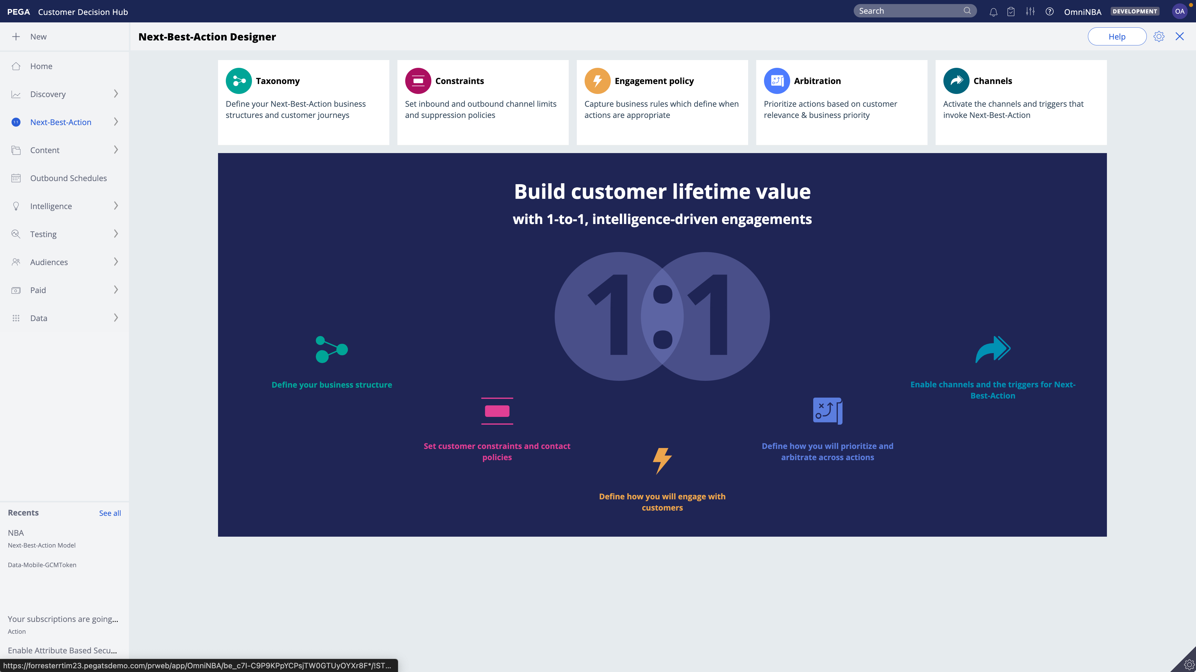Click the Help button
The height and width of the screenshot is (672, 1196).
(1117, 37)
